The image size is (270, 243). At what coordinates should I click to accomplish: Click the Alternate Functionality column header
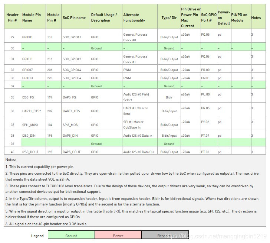point(140,16)
